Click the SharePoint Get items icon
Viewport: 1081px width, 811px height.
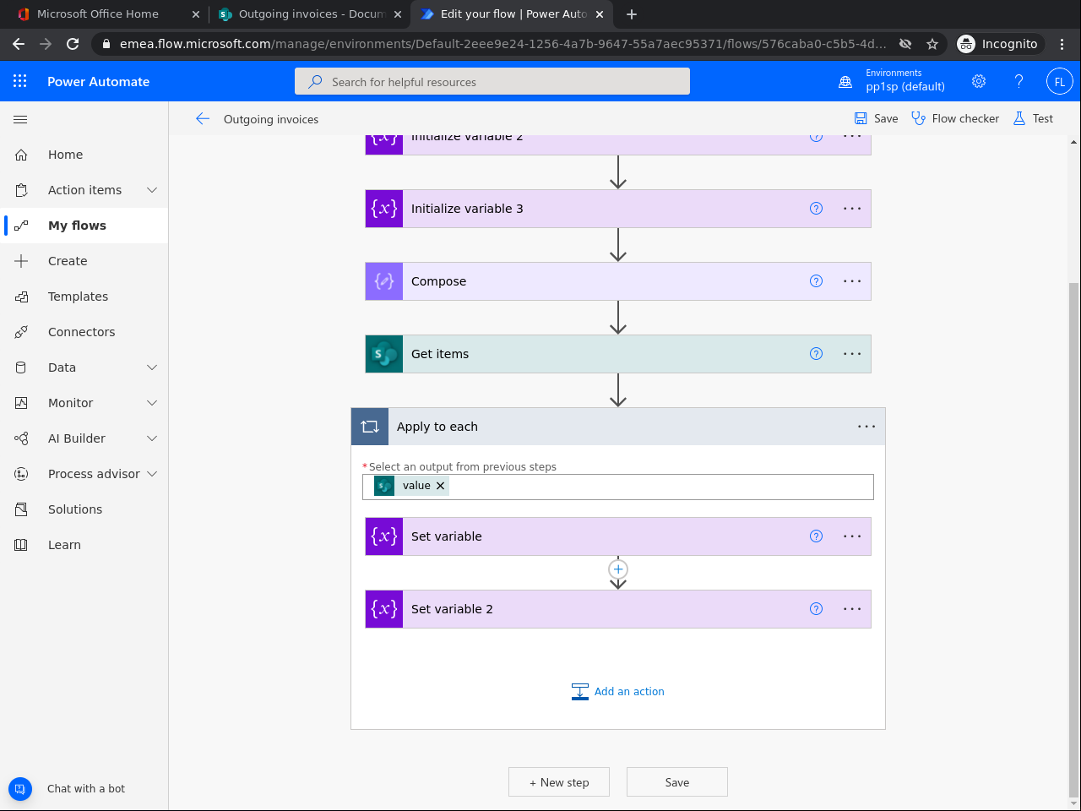pos(384,354)
